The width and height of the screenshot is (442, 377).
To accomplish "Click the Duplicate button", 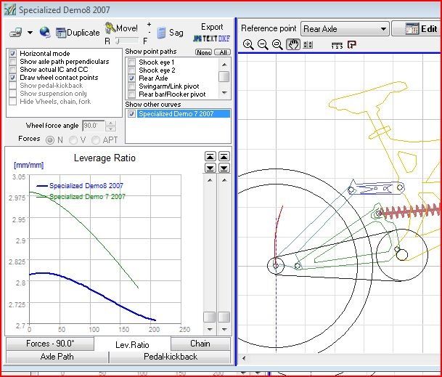I will click(x=78, y=33).
